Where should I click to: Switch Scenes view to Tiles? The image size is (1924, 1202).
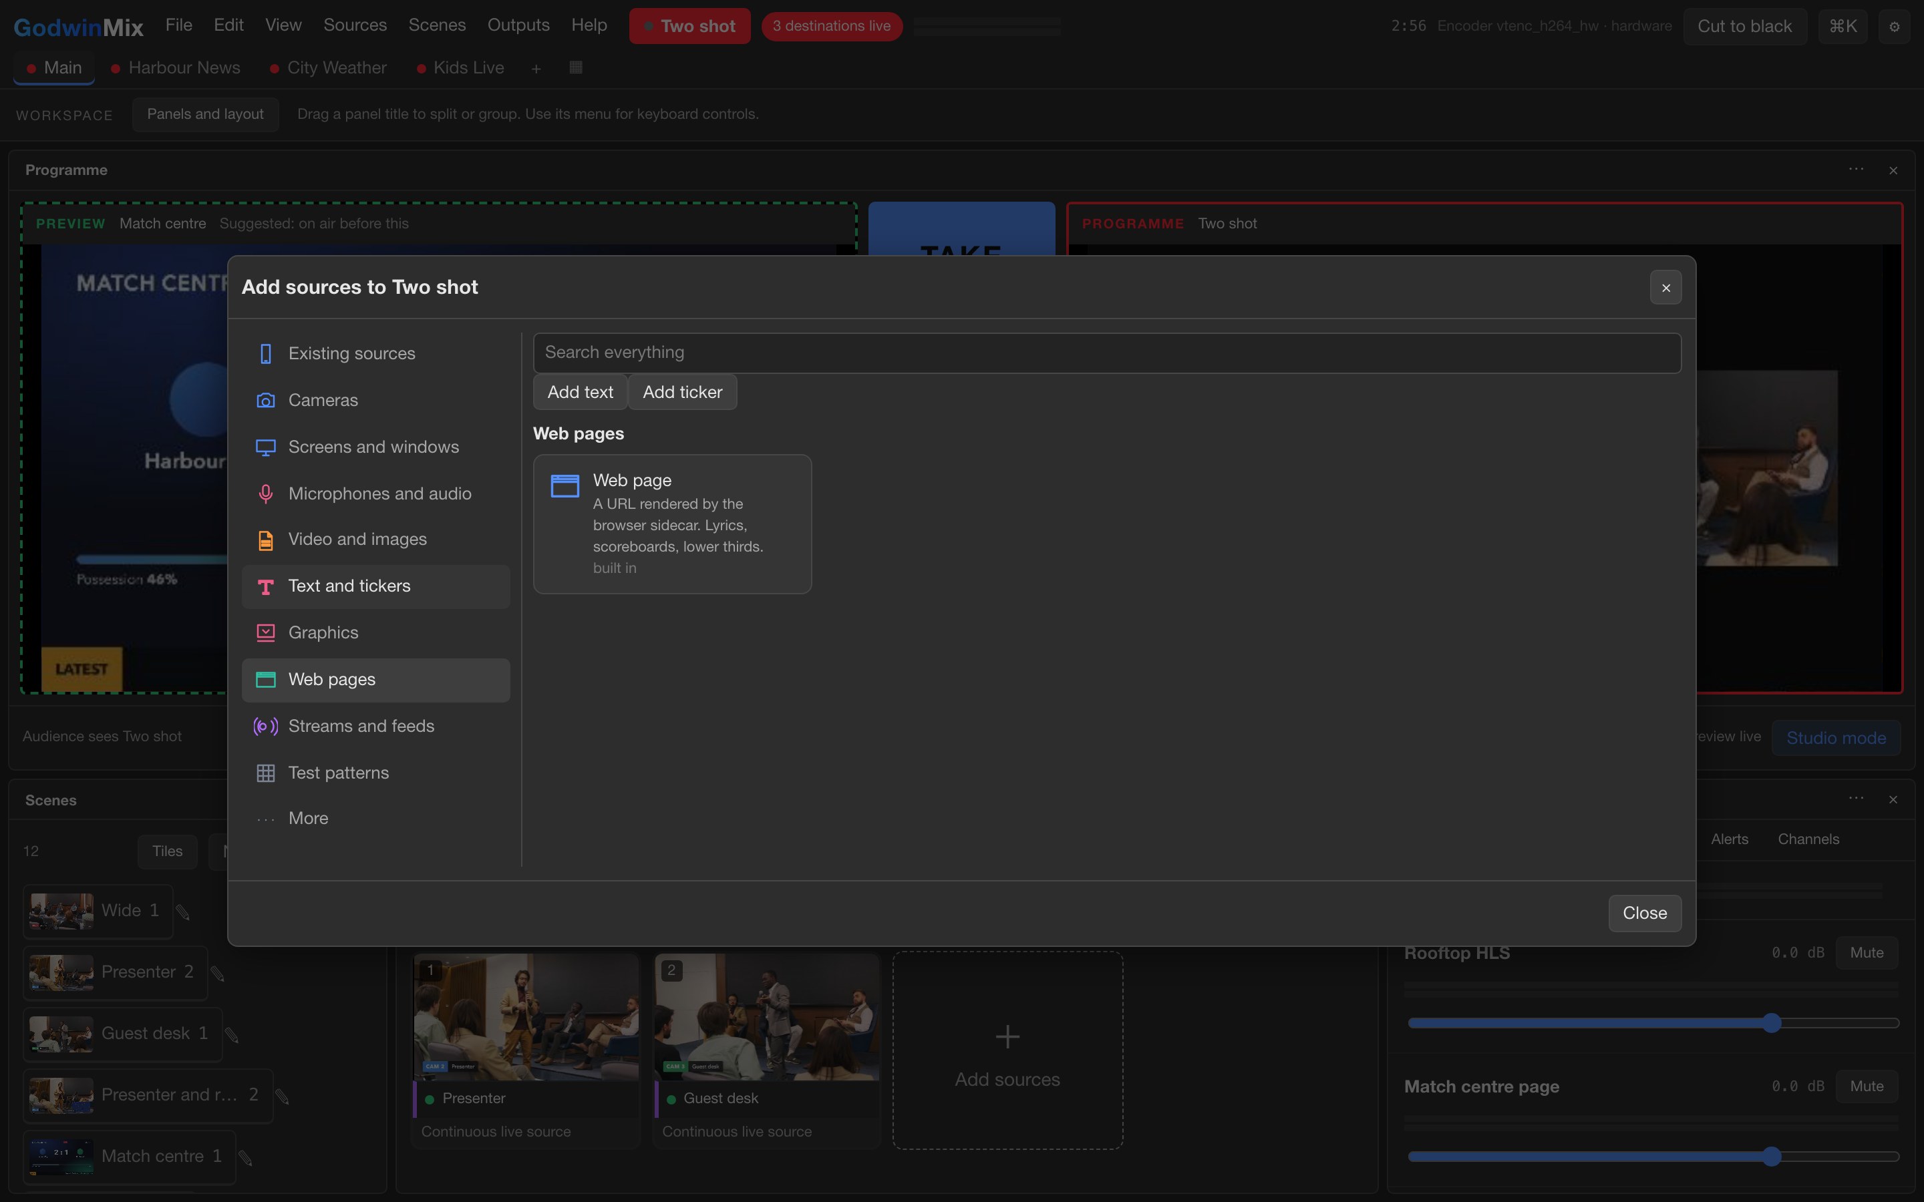(168, 851)
